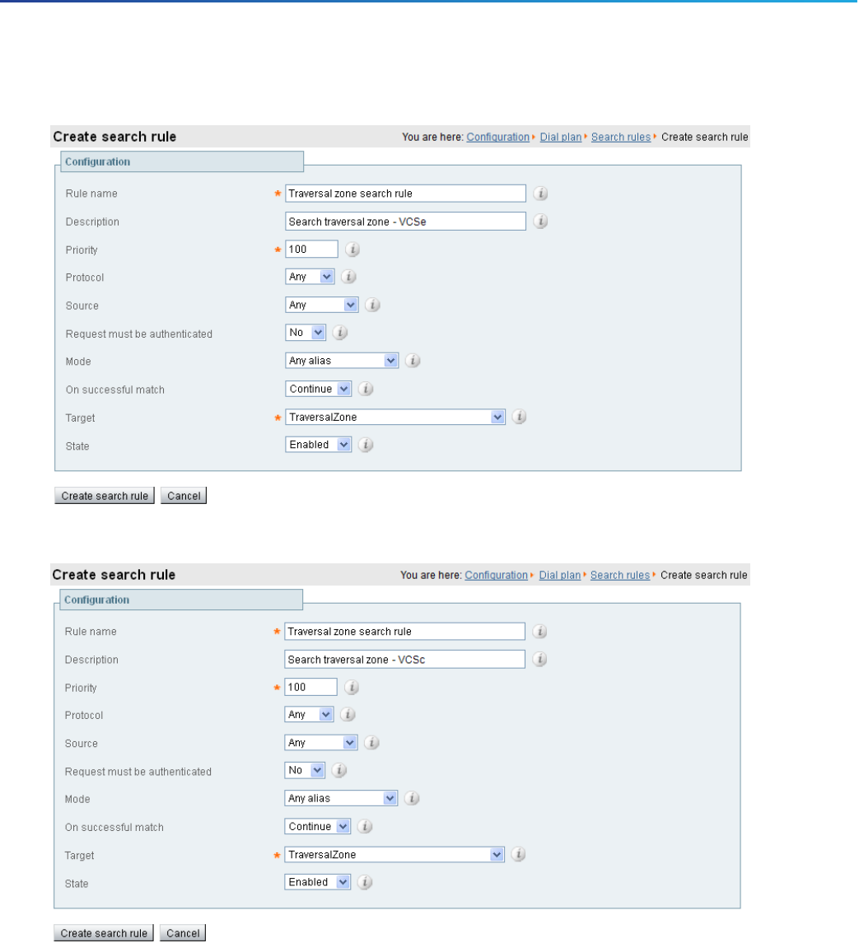The height and width of the screenshot is (943, 859).
Task: Click the Rule name info icon in the VCSe form
Action: click(x=540, y=194)
